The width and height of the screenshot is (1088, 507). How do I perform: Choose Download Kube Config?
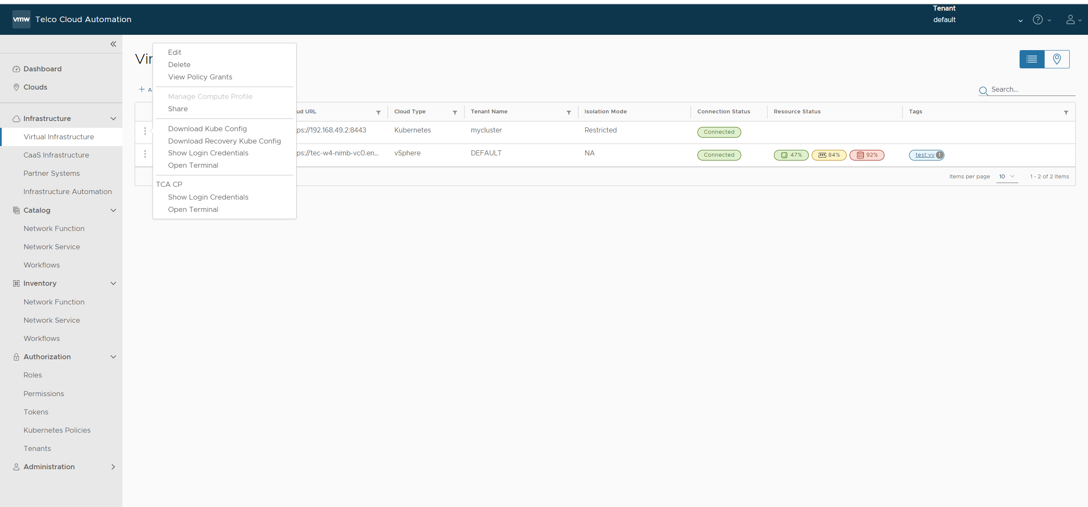[x=207, y=129]
